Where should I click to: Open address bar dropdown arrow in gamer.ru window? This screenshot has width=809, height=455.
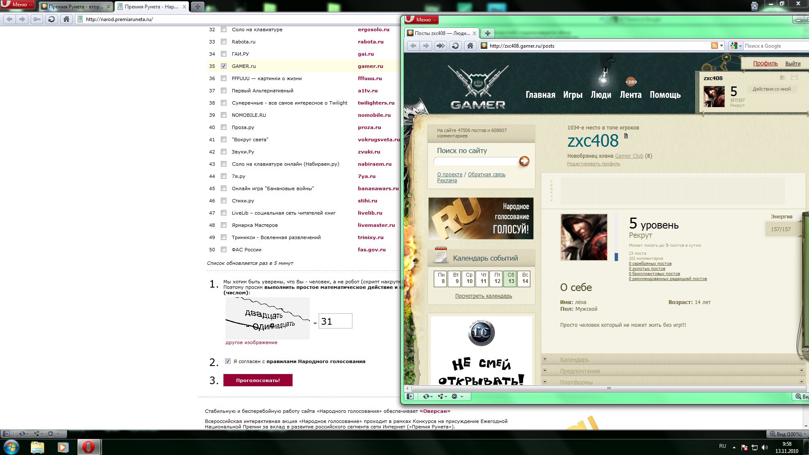click(721, 46)
